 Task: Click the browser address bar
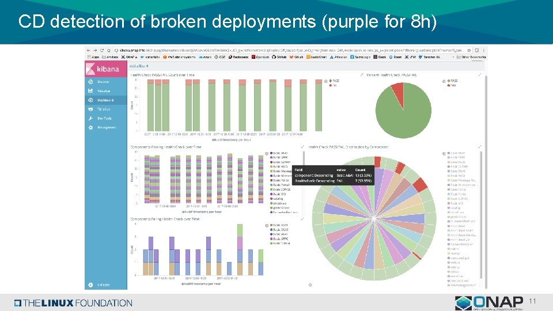[289, 51]
